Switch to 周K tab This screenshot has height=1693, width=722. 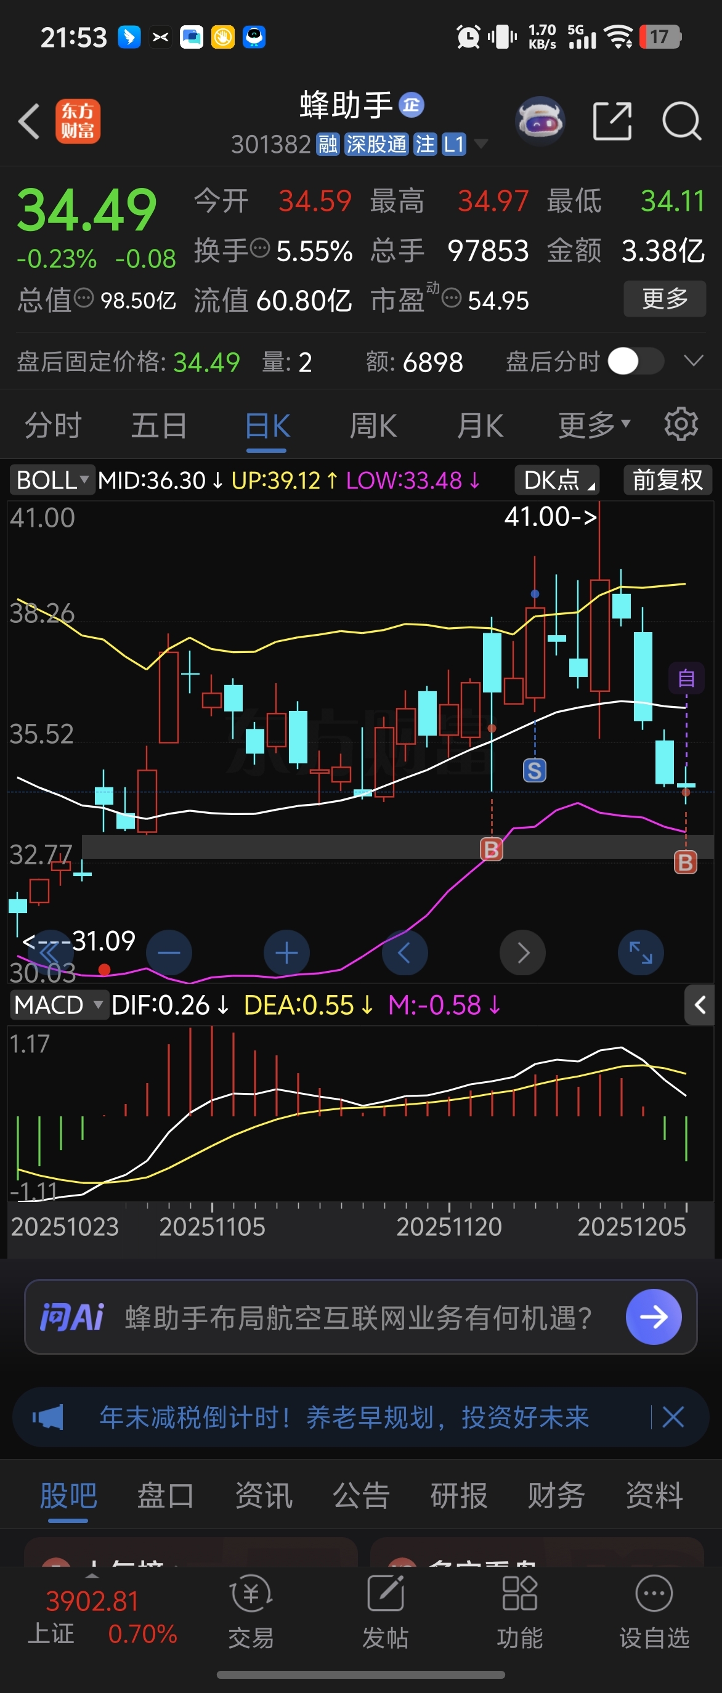pyautogui.click(x=373, y=425)
